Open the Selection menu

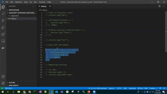(19, 2)
